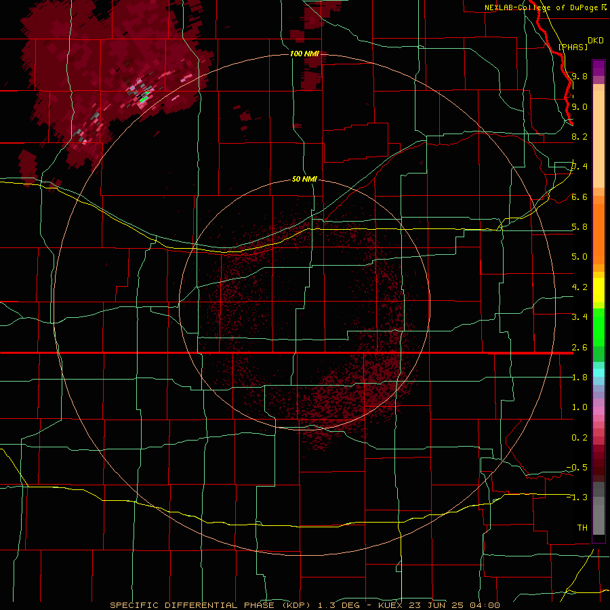Pick the yellow segment of the color scale

[x=598, y=290]
